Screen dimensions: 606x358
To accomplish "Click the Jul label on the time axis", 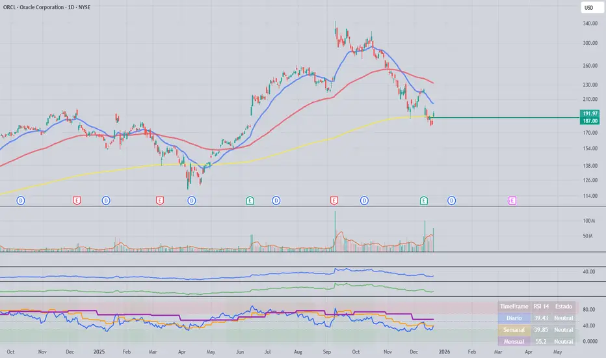I will pos(267,351).
